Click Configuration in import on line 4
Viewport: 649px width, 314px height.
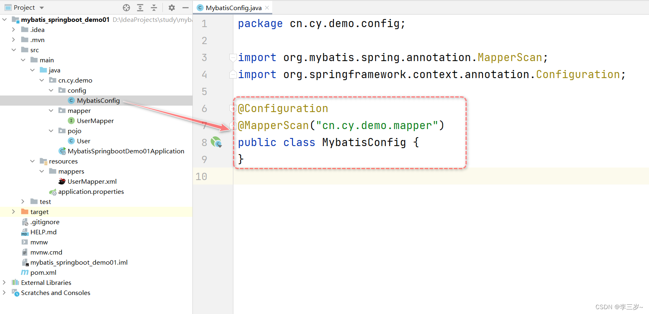(578, 74)
